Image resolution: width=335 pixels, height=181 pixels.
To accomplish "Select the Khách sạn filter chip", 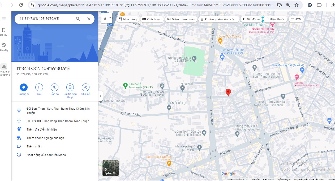I will click(152, 19).
